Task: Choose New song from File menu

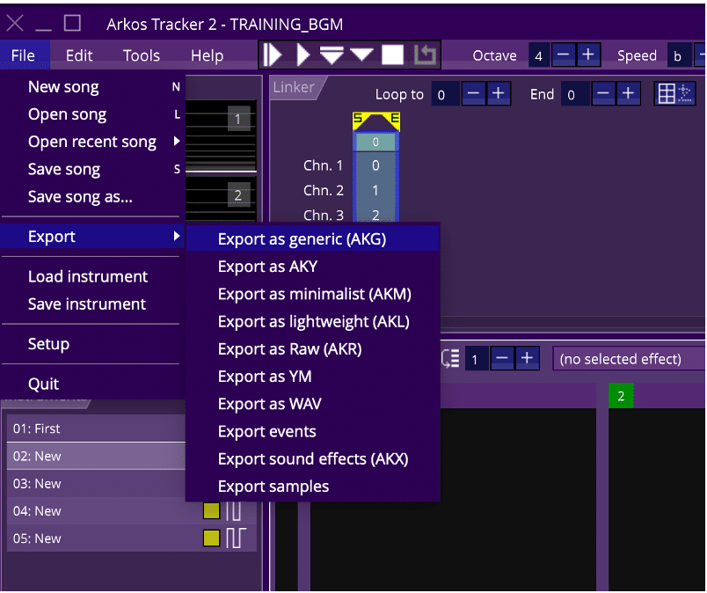Action: pyautogui.click(x=92, y=86)
